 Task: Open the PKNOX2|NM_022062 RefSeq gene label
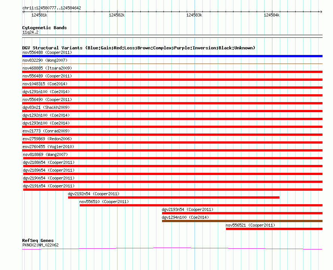point(40,245)
